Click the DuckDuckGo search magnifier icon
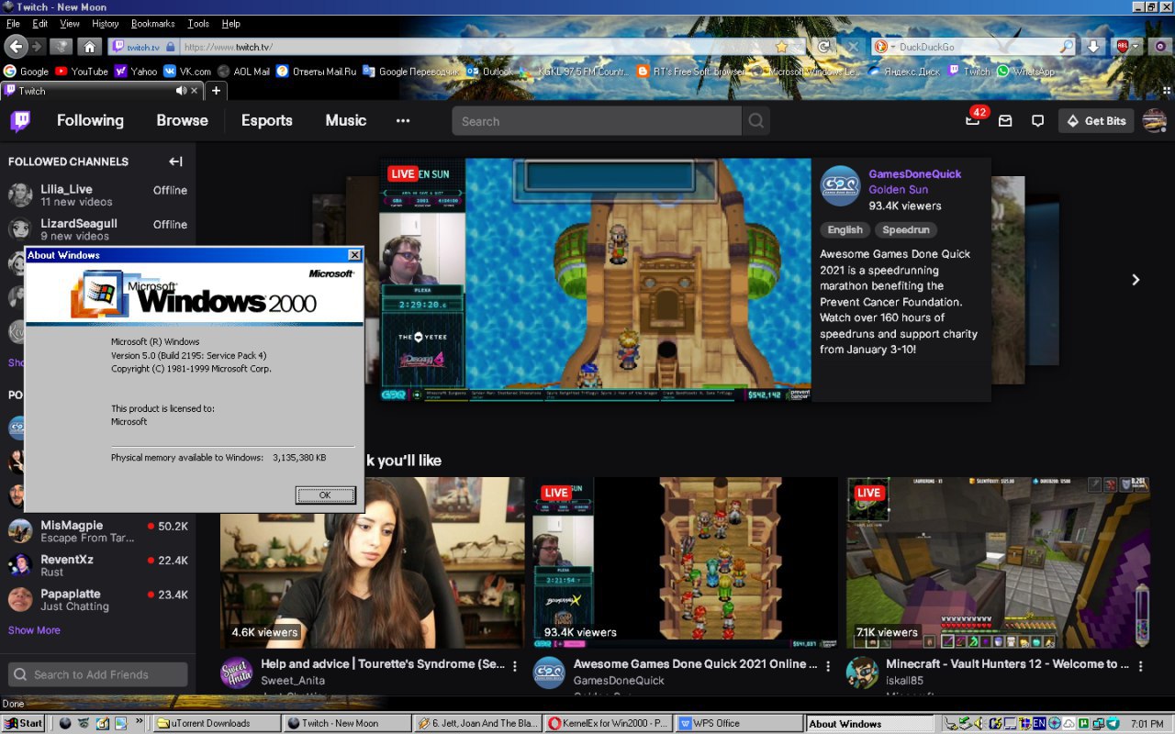Image resolution: width=1175 pixels, height=734 pixels. tap(1067, 47)
